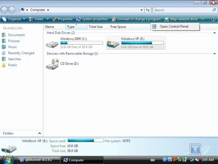
Task: Click the Views button
Action: coord(36,19)
